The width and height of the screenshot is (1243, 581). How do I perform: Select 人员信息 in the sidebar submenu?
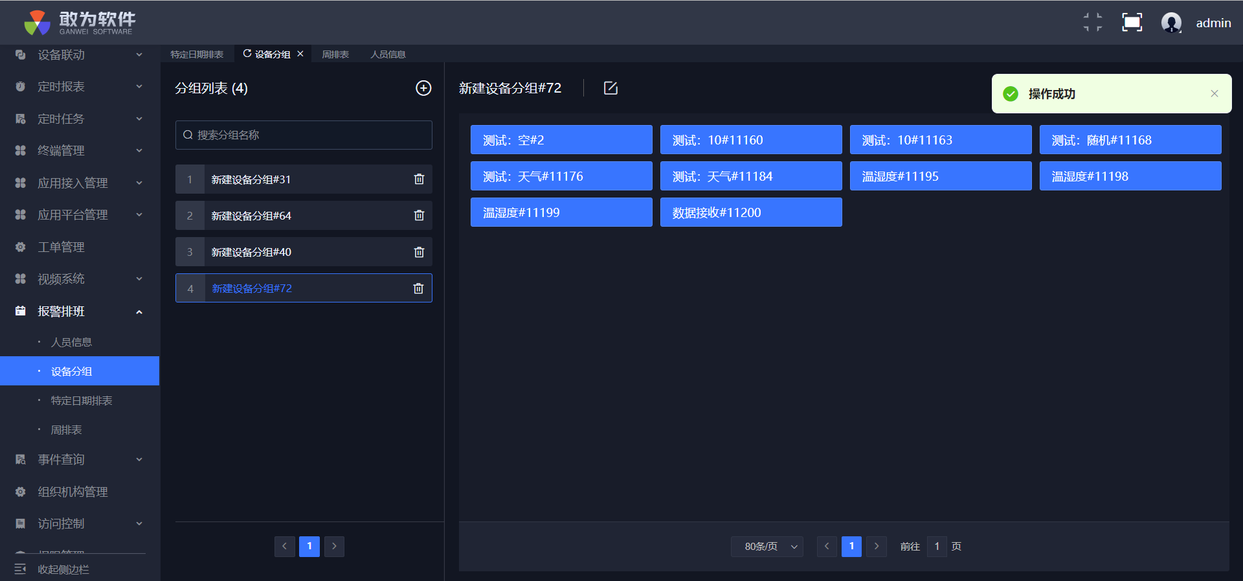pyautogui.click(x=71, y=342)
